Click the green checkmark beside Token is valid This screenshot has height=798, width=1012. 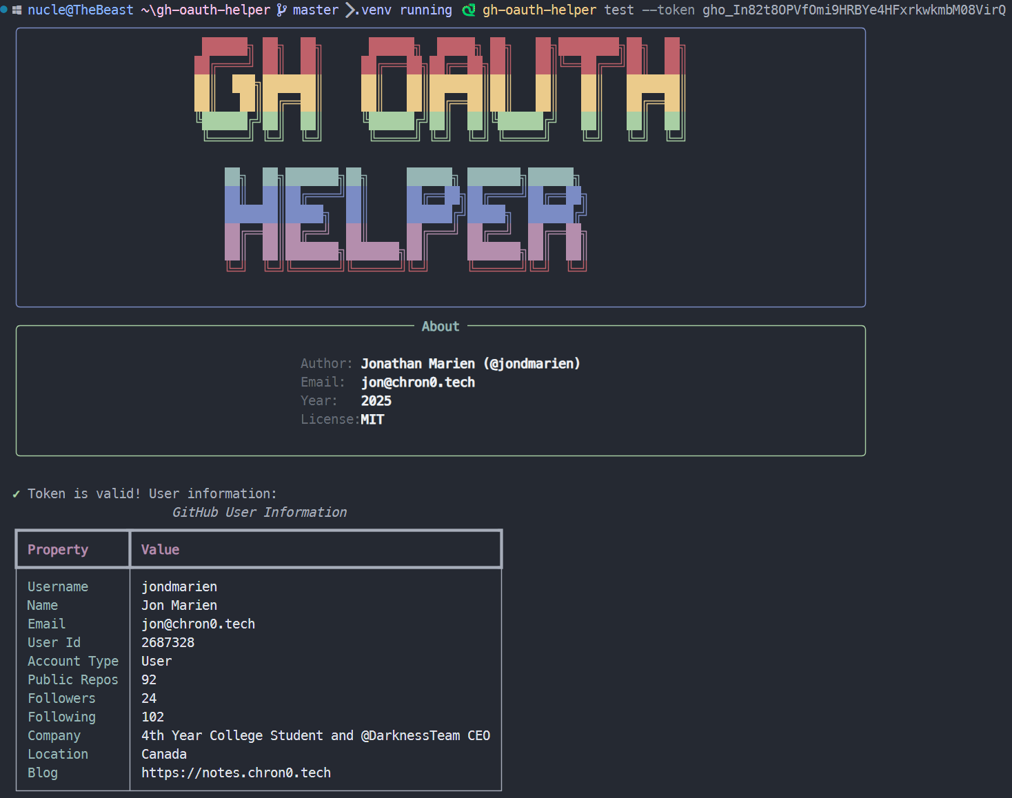[x=16, y=494]
